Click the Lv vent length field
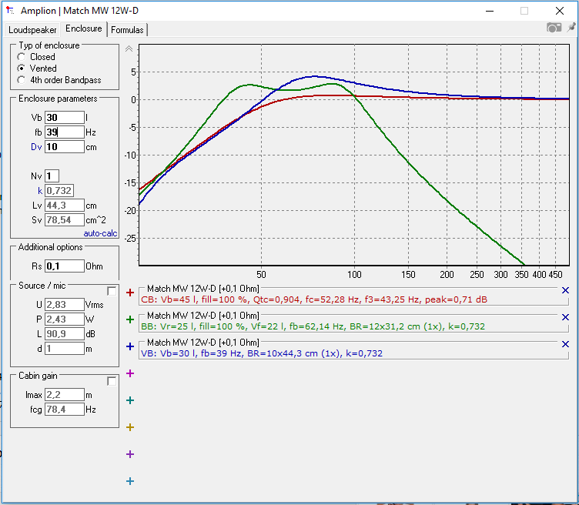The height and width of the screenshot is (505, 579). coord(65,206)
